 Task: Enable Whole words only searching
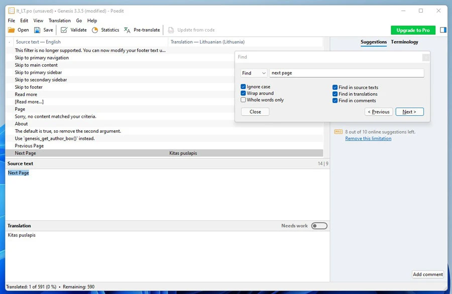pos(243,99)
